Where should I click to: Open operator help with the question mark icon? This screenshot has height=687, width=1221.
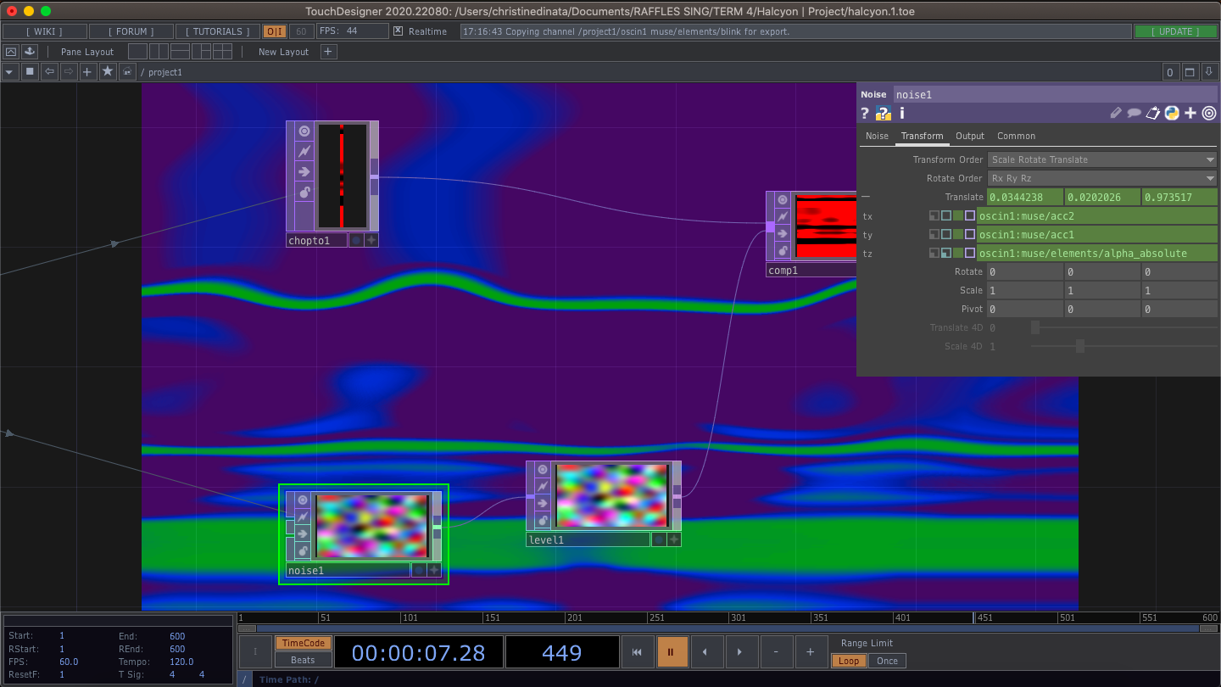tap(864, 112)
